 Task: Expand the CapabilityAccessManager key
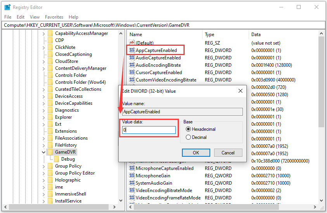[43, 33]
